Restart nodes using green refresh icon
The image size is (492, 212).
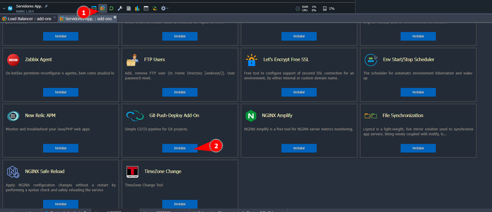click(111, 8)
